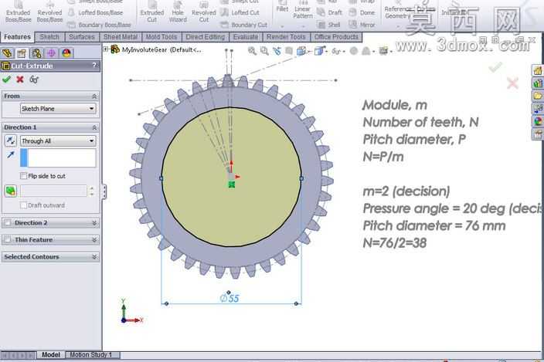Viewport: 544px width, 362px height.
Task: Click the Draft command in ribbon
Action: (x=330, y=12)
